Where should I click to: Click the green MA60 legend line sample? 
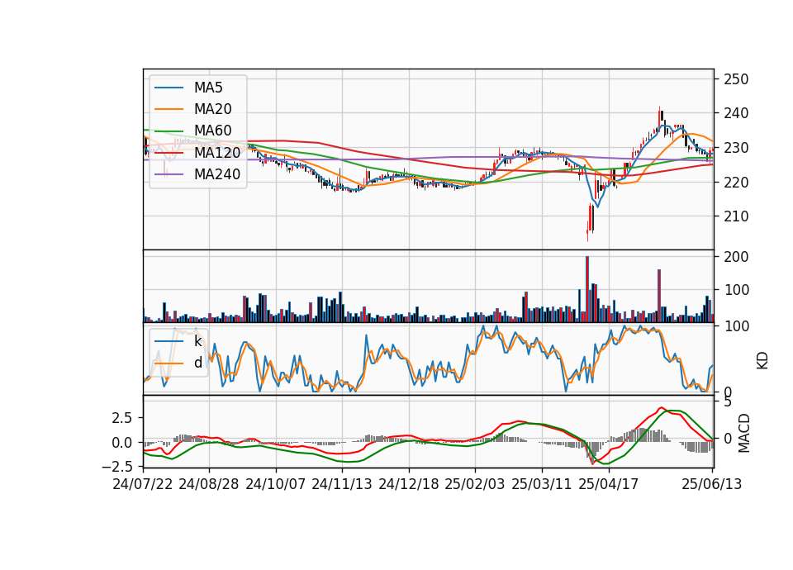point(169,131)
